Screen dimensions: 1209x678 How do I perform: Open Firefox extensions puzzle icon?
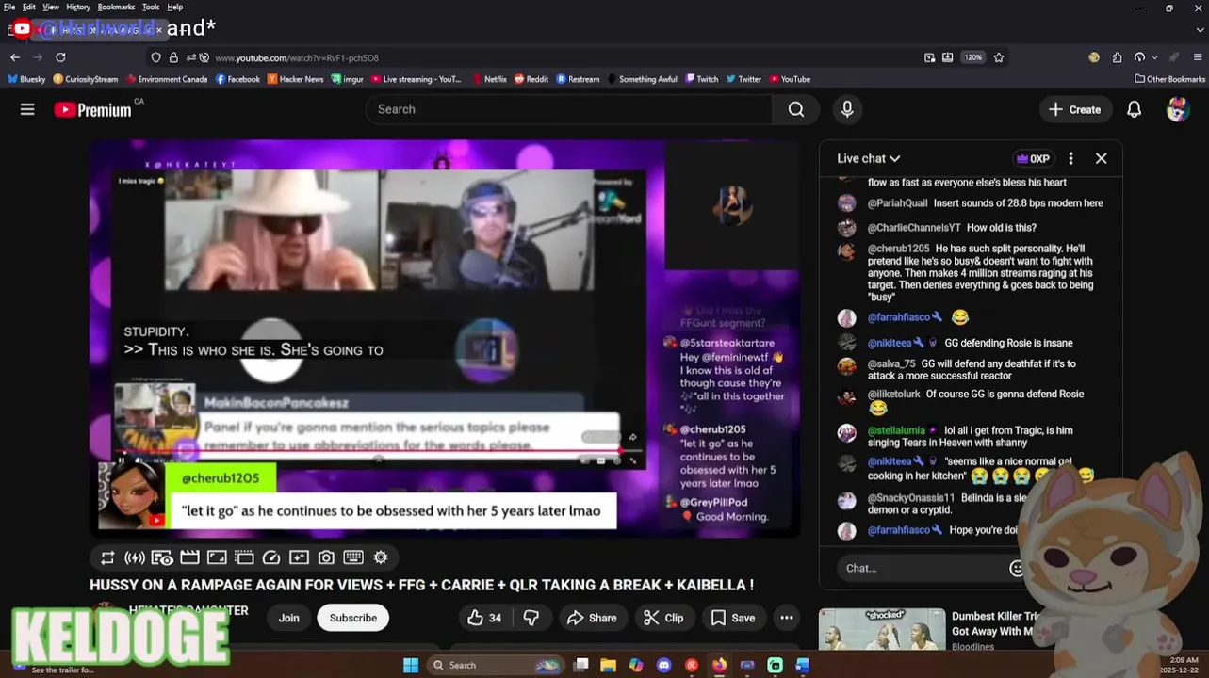pos(1117,57)
